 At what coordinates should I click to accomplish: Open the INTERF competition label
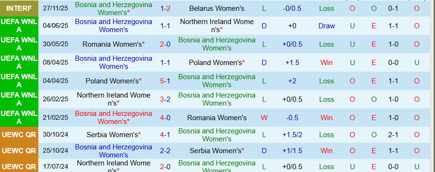(x=19, y=8)
